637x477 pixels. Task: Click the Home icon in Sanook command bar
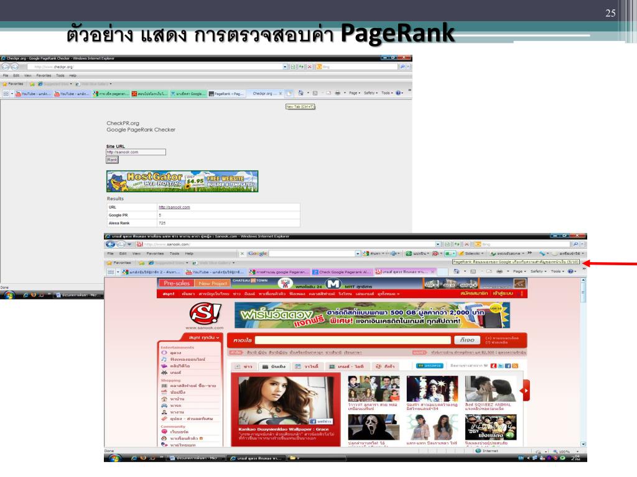point(457,271)
